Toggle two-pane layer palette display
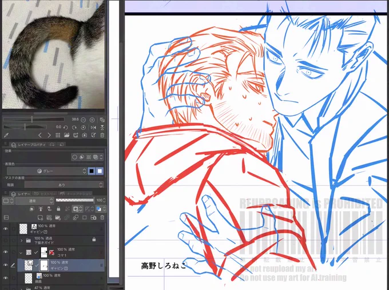This screenshot has width=389, height=290. tap(6, 217)
